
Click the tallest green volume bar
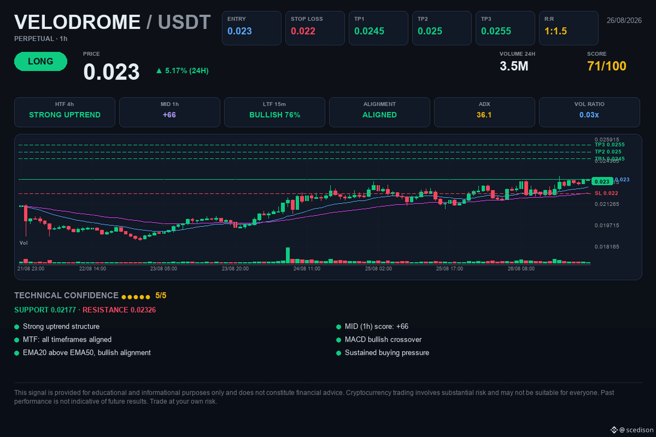(x=288, y=255)
